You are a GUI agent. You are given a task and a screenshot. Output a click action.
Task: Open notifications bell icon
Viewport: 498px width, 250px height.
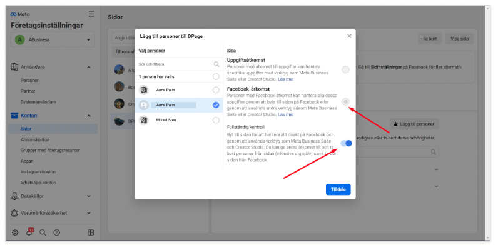point(29,232)
